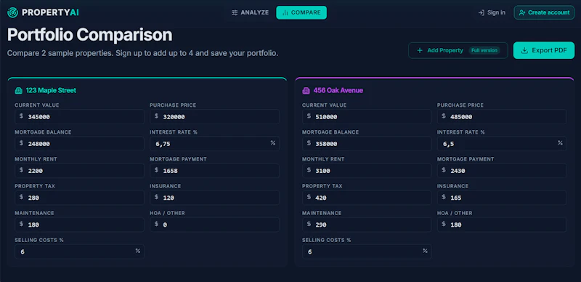Viewport: 581px width, 282px height.
Task: Select the Compare tab
Action: coord(301,12)
